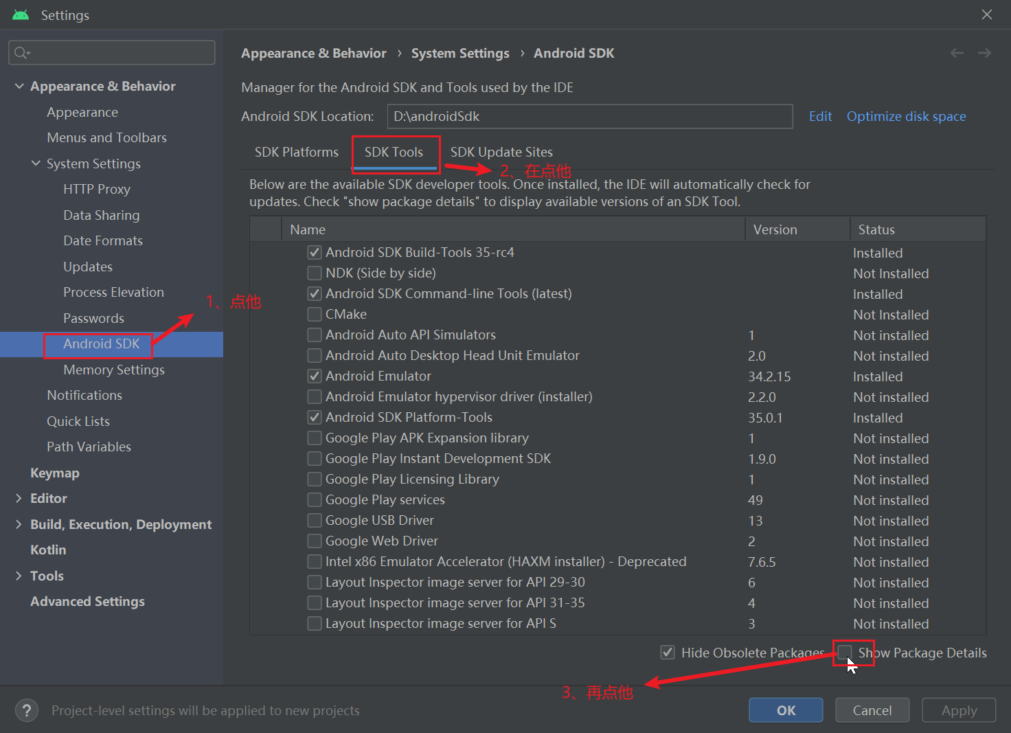
Task: Click the search magnifier icon
Action: point(22,53)
